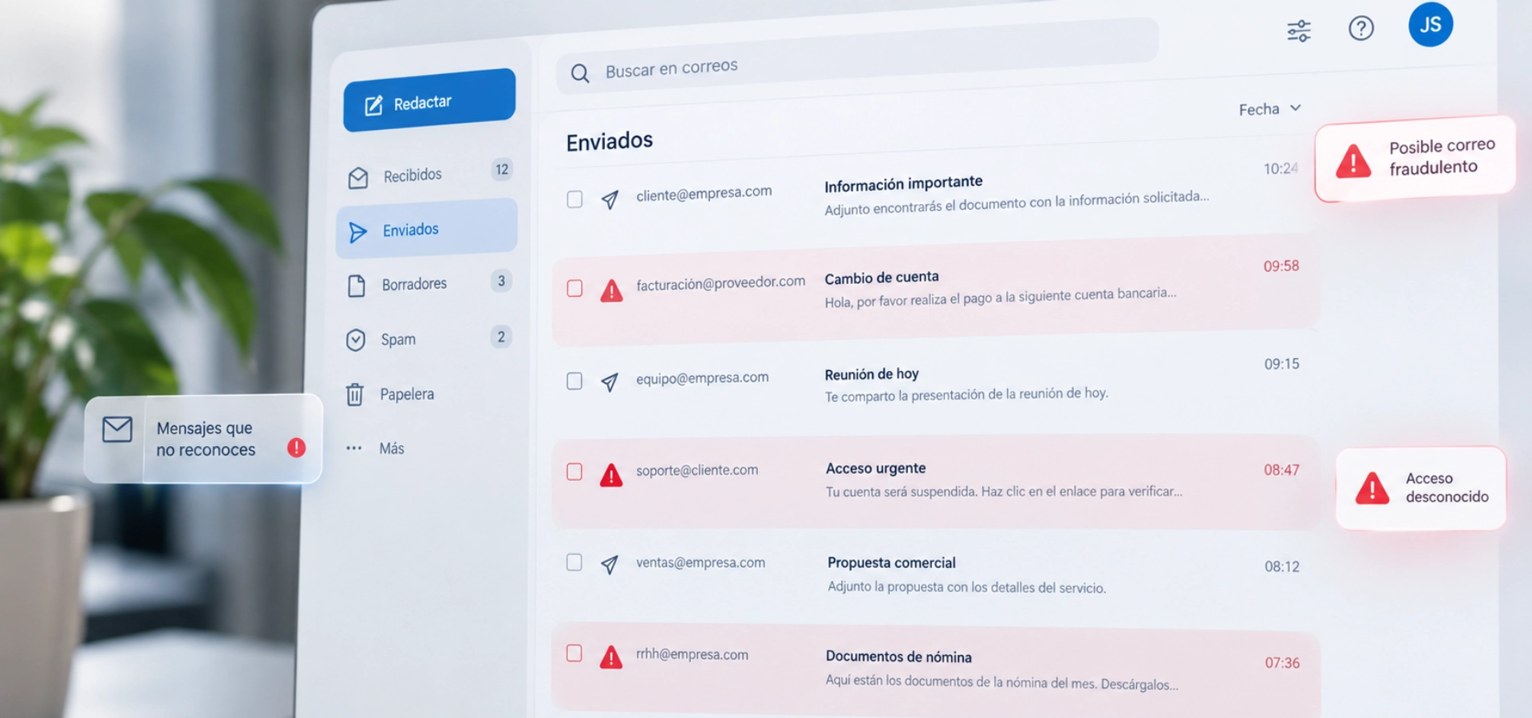
Task: Select checkbox for Cambio de cuenta email
Action: pos(574,288)
